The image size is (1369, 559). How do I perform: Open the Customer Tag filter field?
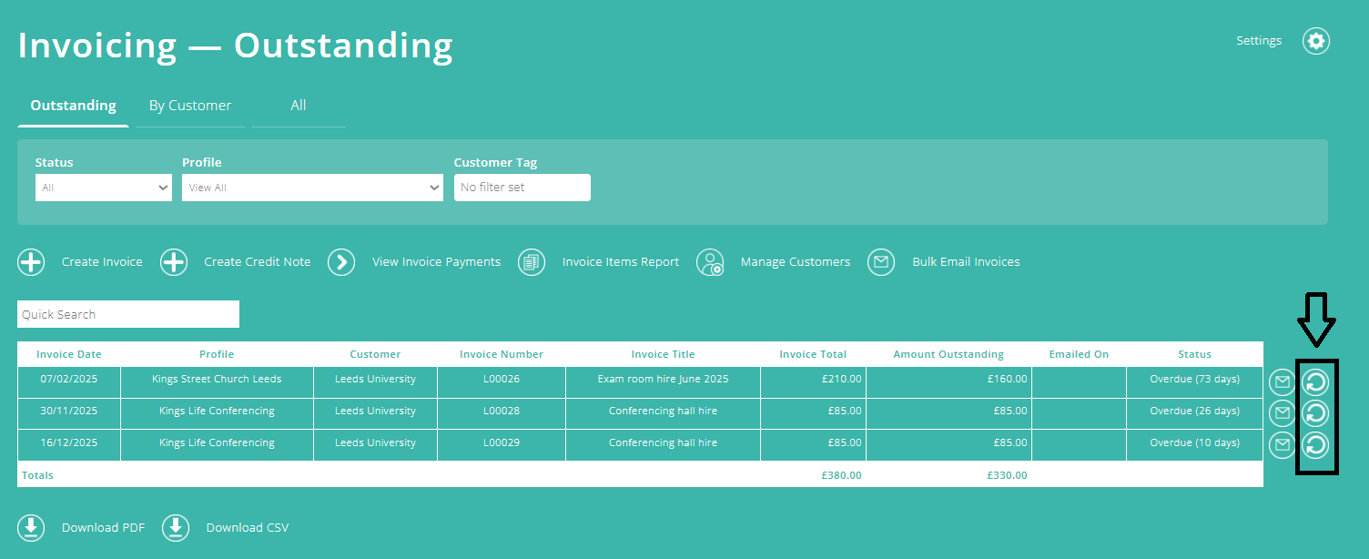(x=522, y=188)
